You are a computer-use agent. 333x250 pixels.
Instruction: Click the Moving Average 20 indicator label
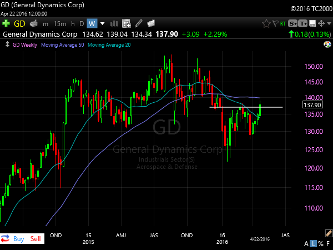tap(109, 45)
